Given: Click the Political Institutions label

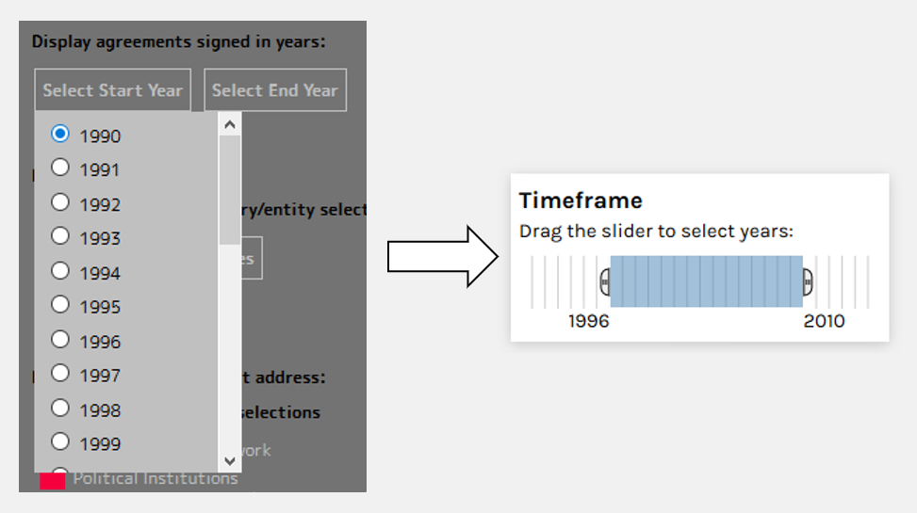Looking at the screenshot, I should [156, 479].
